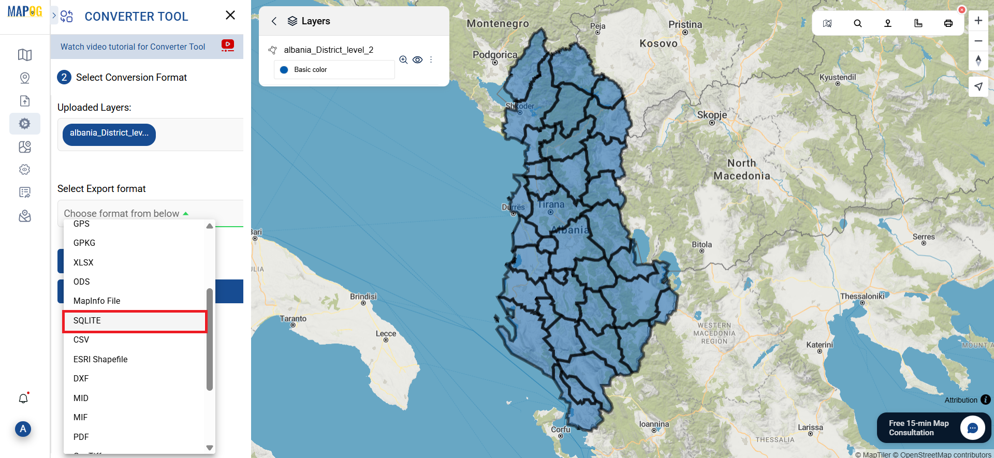Open three-dot options for albania layer
The height and width of the screenshot is (458, 994).
(x=431, y=60)
